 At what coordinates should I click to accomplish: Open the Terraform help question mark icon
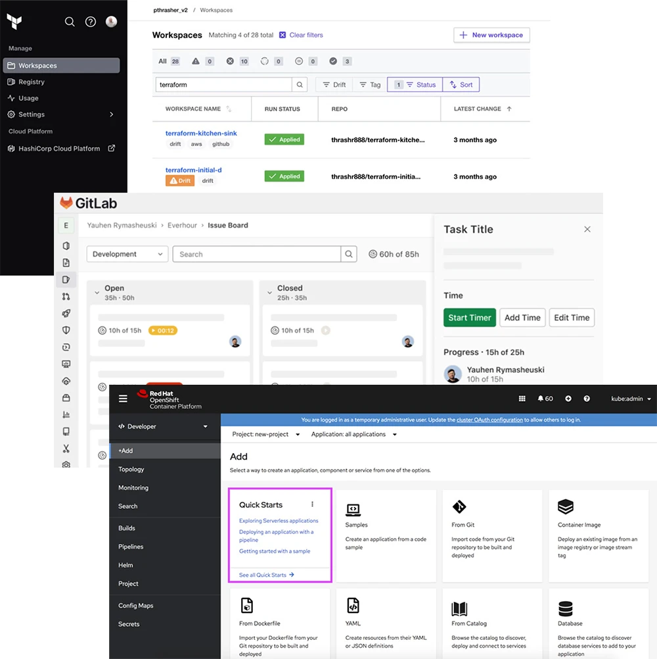(91, 22)
